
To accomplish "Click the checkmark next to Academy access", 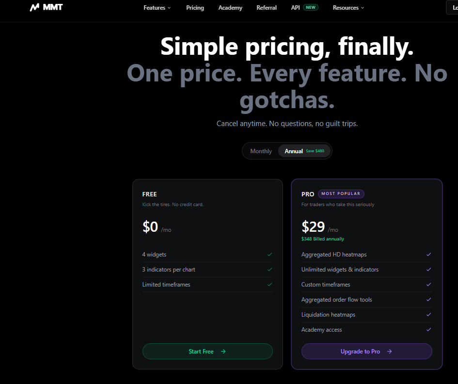I will (428, 330).
